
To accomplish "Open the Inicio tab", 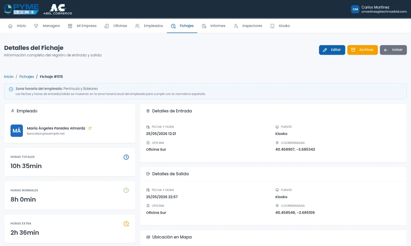I will [17, 26].
